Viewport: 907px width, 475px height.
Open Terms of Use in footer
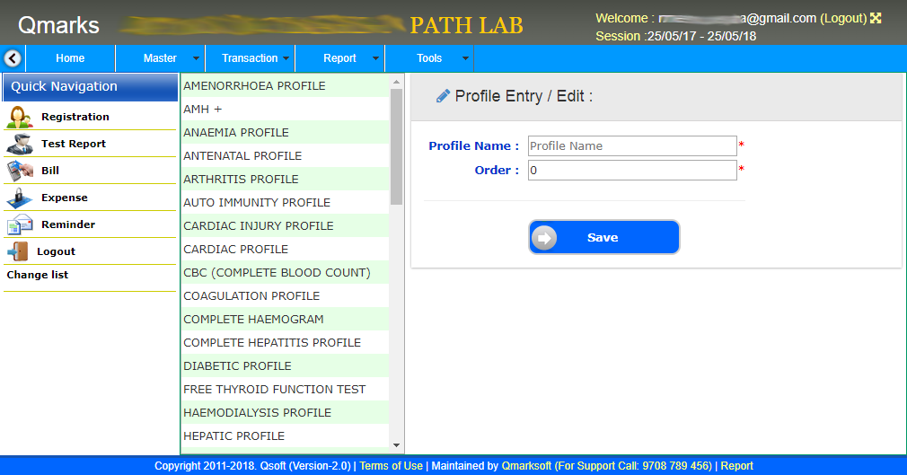[x=391, y=466]
